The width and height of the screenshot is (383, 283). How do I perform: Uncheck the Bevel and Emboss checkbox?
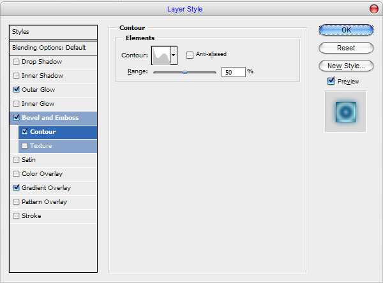pyautogui.click(x=16, y=117)
